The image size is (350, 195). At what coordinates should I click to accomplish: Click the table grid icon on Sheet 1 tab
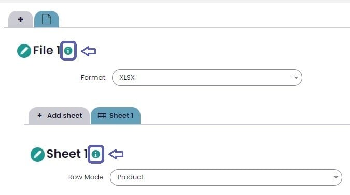(x=102, y=116)
